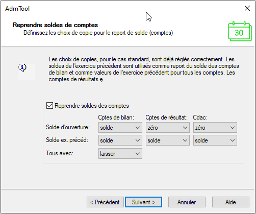Expand Solde ex. précéd Cdac dropdown

click(x=215, y=140)
